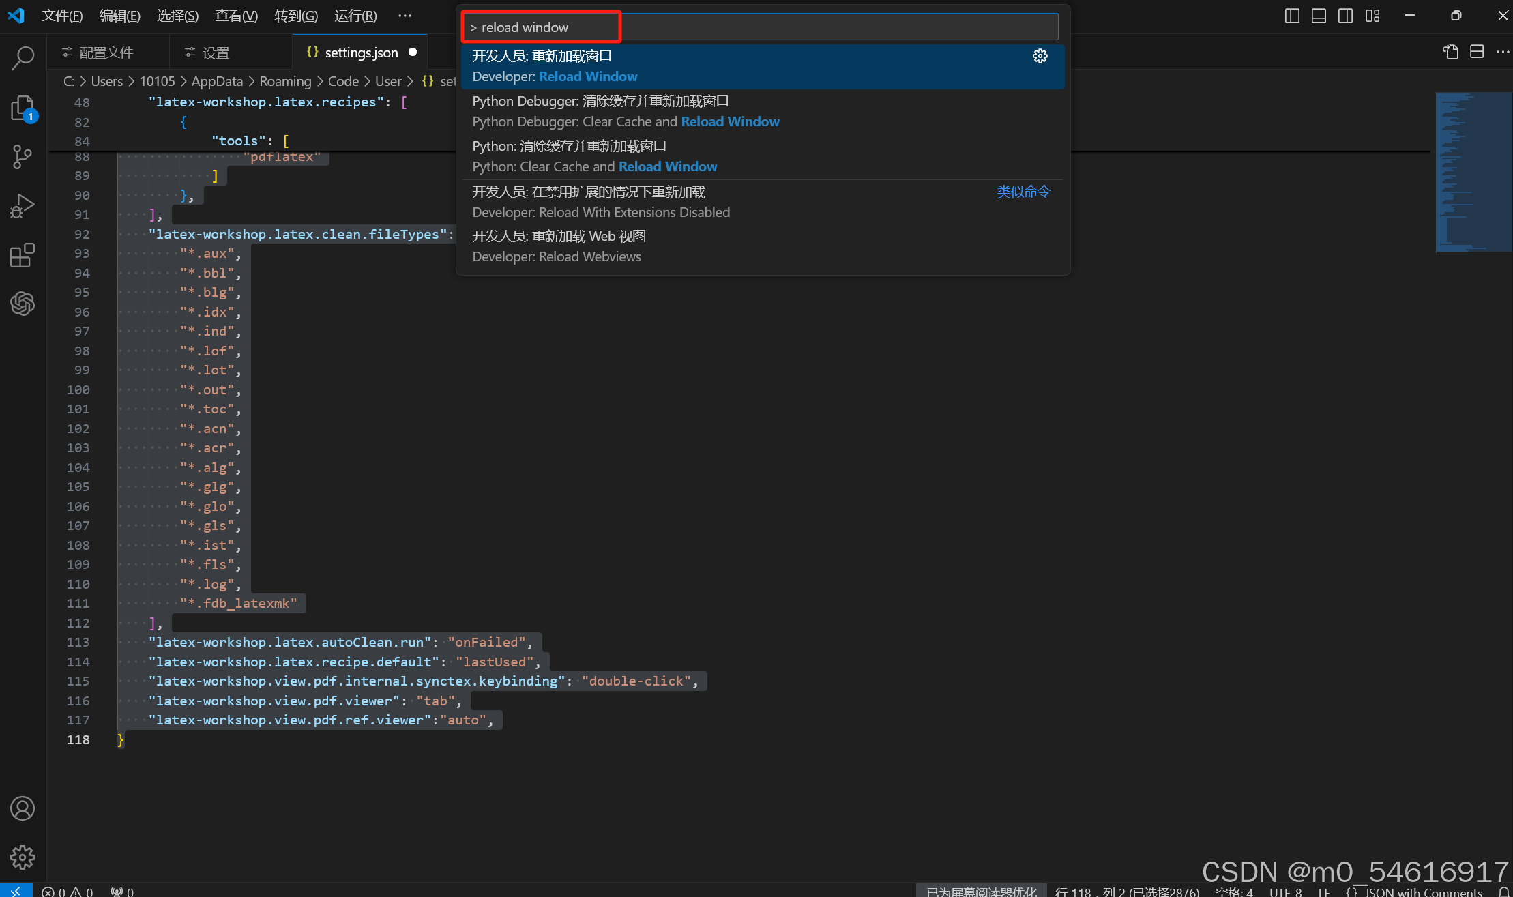
Task: Toggle the Primary Side Bar visibility
Action: pyautogui.click(x=1291, y=15)
